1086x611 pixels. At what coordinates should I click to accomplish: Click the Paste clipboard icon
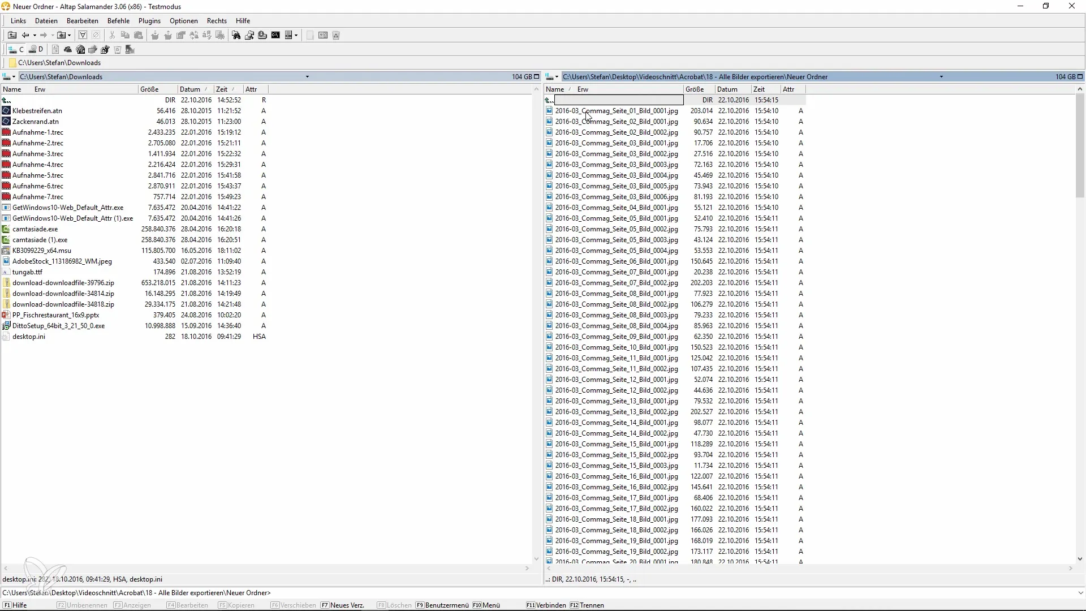coord(138,35)
